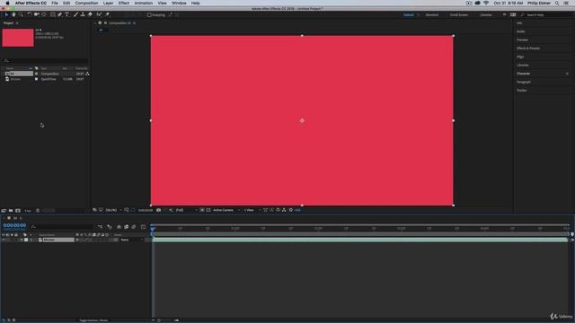575x323 pixels.
Task: Open the Search Help field
Action: pos(546,15)
